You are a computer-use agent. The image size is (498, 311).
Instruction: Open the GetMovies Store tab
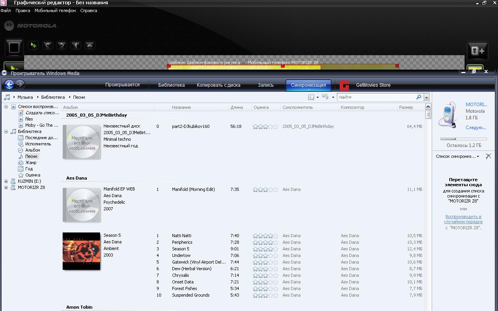(x=373, y=85)
